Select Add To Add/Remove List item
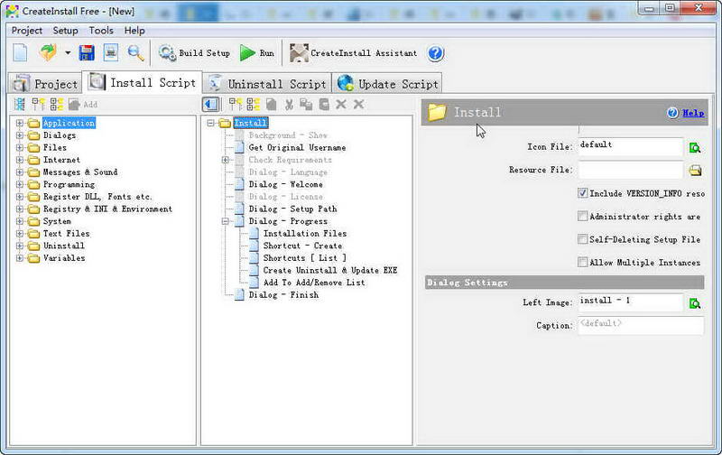 pyautogui.click(x=314, y=283)
